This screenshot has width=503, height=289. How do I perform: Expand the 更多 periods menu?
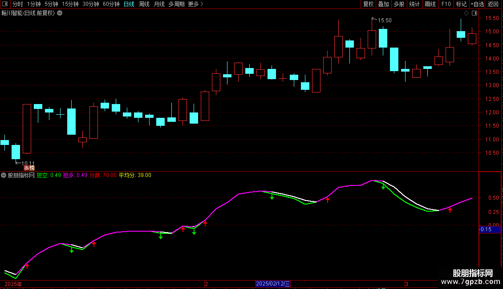[x=195, y=4]
